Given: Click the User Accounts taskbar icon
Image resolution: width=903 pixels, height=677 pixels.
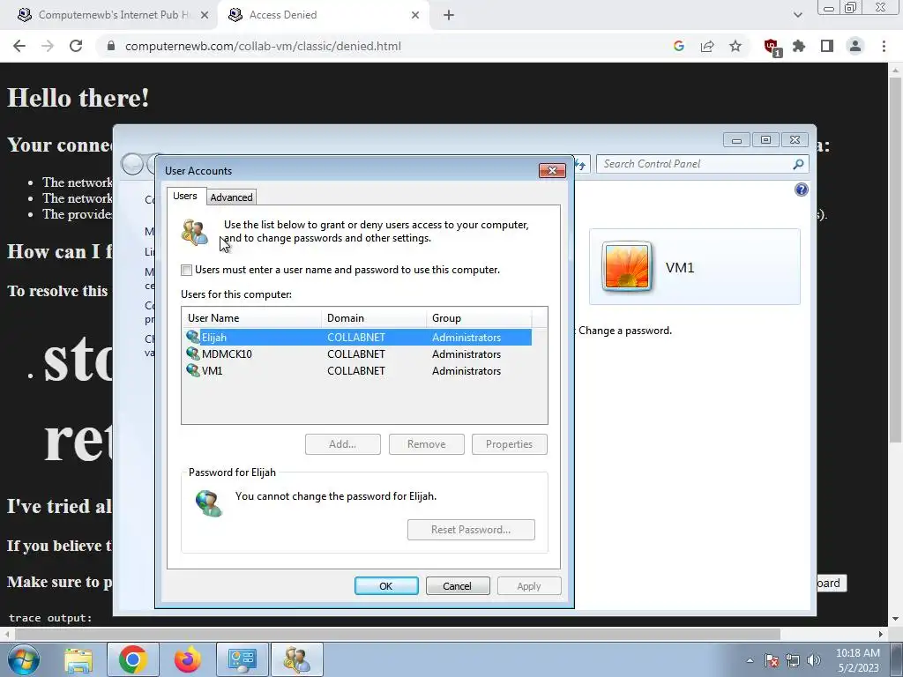Looking at the screenshot, I should pyautogui.click(x=297, y=659).
